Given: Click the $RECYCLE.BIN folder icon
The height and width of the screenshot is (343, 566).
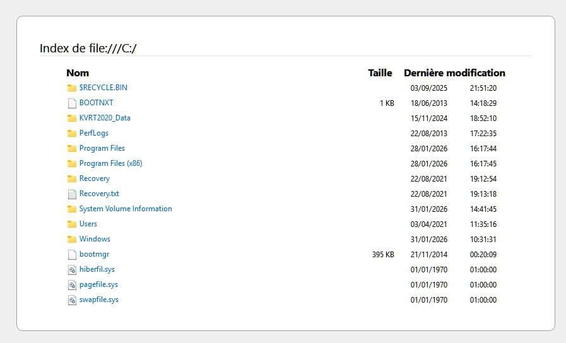Looking at the screenshot, I should pyautogui.click(x=71, y=88).
